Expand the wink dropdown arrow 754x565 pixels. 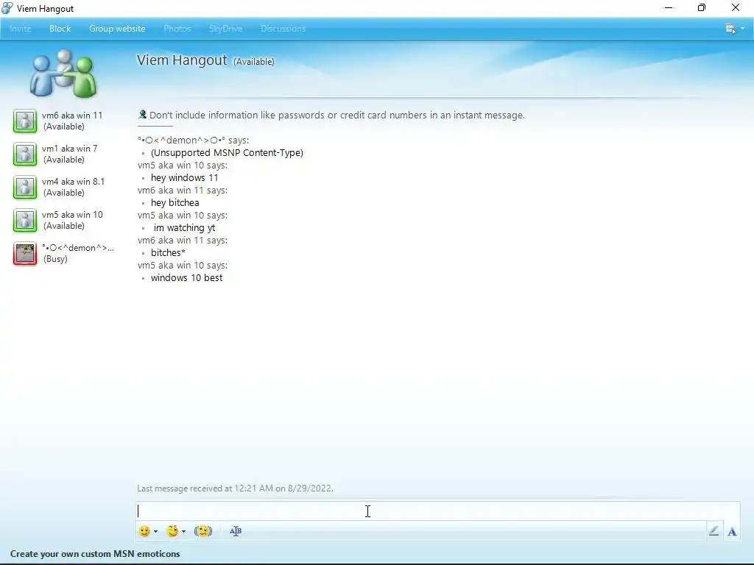(x=183, y=531)
